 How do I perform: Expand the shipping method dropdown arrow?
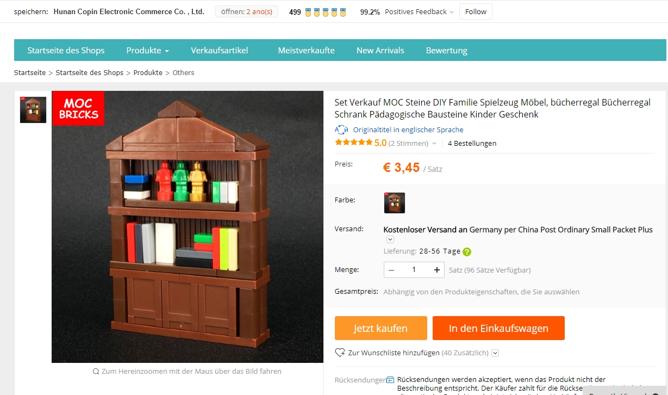(x=390, y=239)
